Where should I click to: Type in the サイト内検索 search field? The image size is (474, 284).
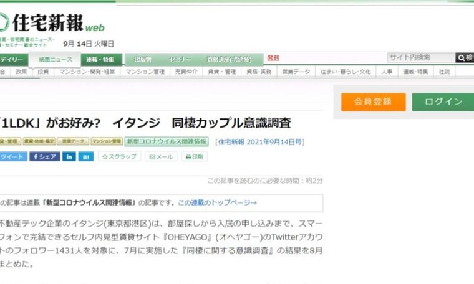[420, 58]
